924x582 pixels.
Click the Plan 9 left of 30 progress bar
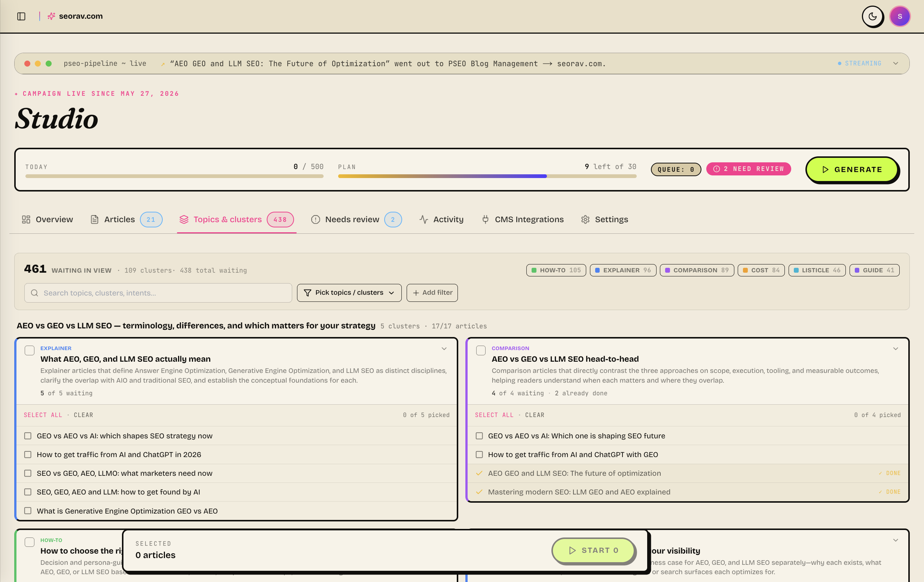pyautogui.click(x=487, y=176)
